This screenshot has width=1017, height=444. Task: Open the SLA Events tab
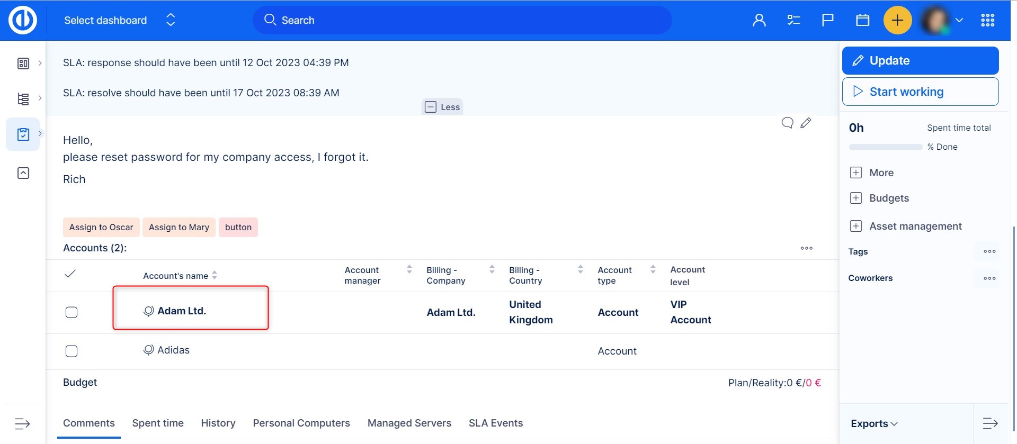point(495,423)
